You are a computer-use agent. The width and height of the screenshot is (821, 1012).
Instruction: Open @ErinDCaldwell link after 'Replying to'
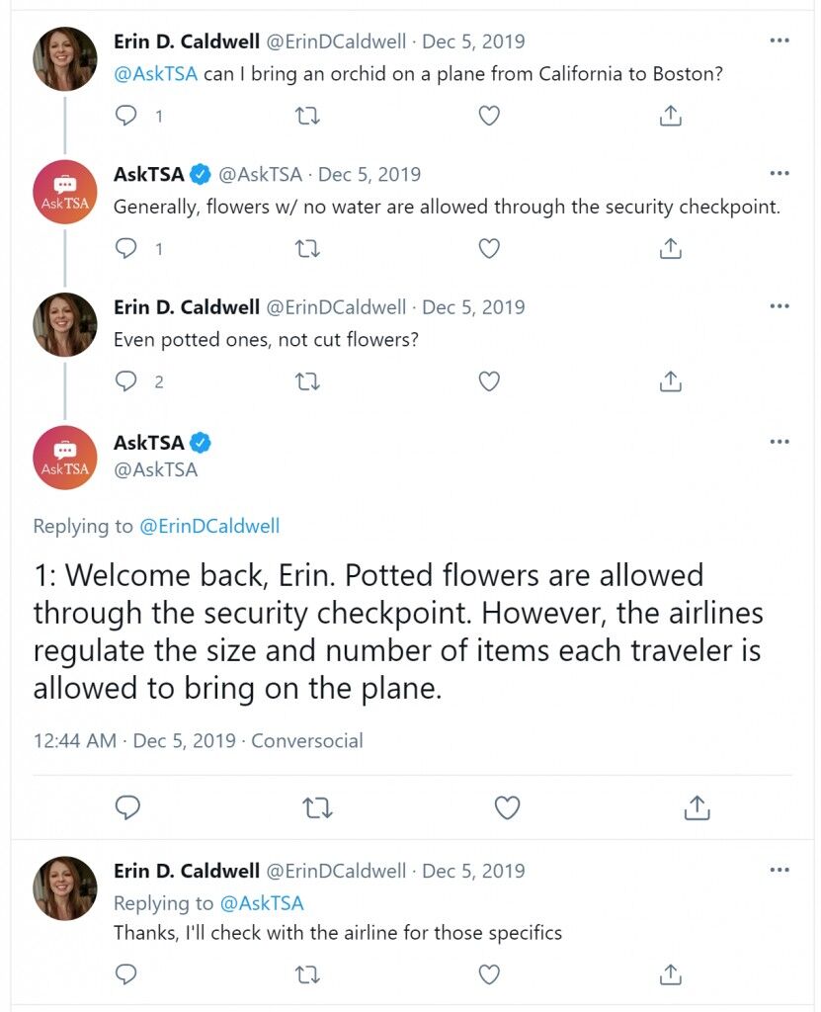tap(209, 526)
